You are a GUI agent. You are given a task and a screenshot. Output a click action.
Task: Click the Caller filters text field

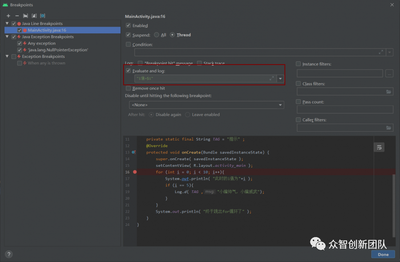coord(345,128)
